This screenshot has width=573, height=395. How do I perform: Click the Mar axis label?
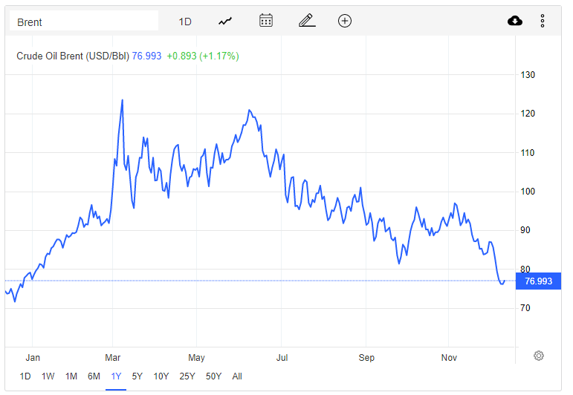coord(112,358)
